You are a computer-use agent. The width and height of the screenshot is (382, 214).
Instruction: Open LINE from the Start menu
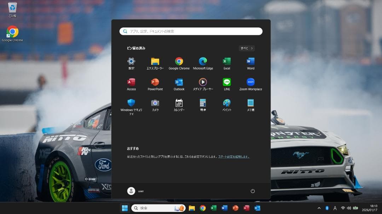pyautogui.click(x=226, y=82)
